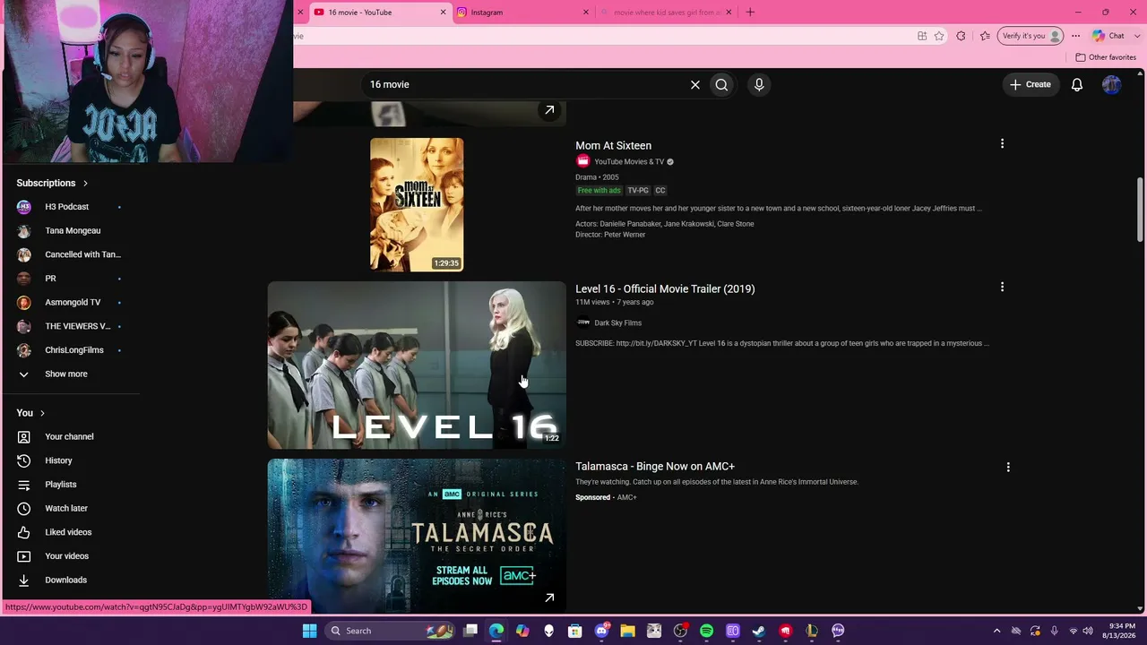Open the History page icon
This screenshot has width=1147, height=645.
(x=24, y=460)
